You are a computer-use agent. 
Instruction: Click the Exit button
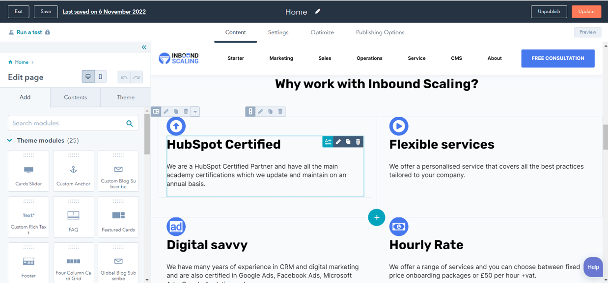click(19, 11)
